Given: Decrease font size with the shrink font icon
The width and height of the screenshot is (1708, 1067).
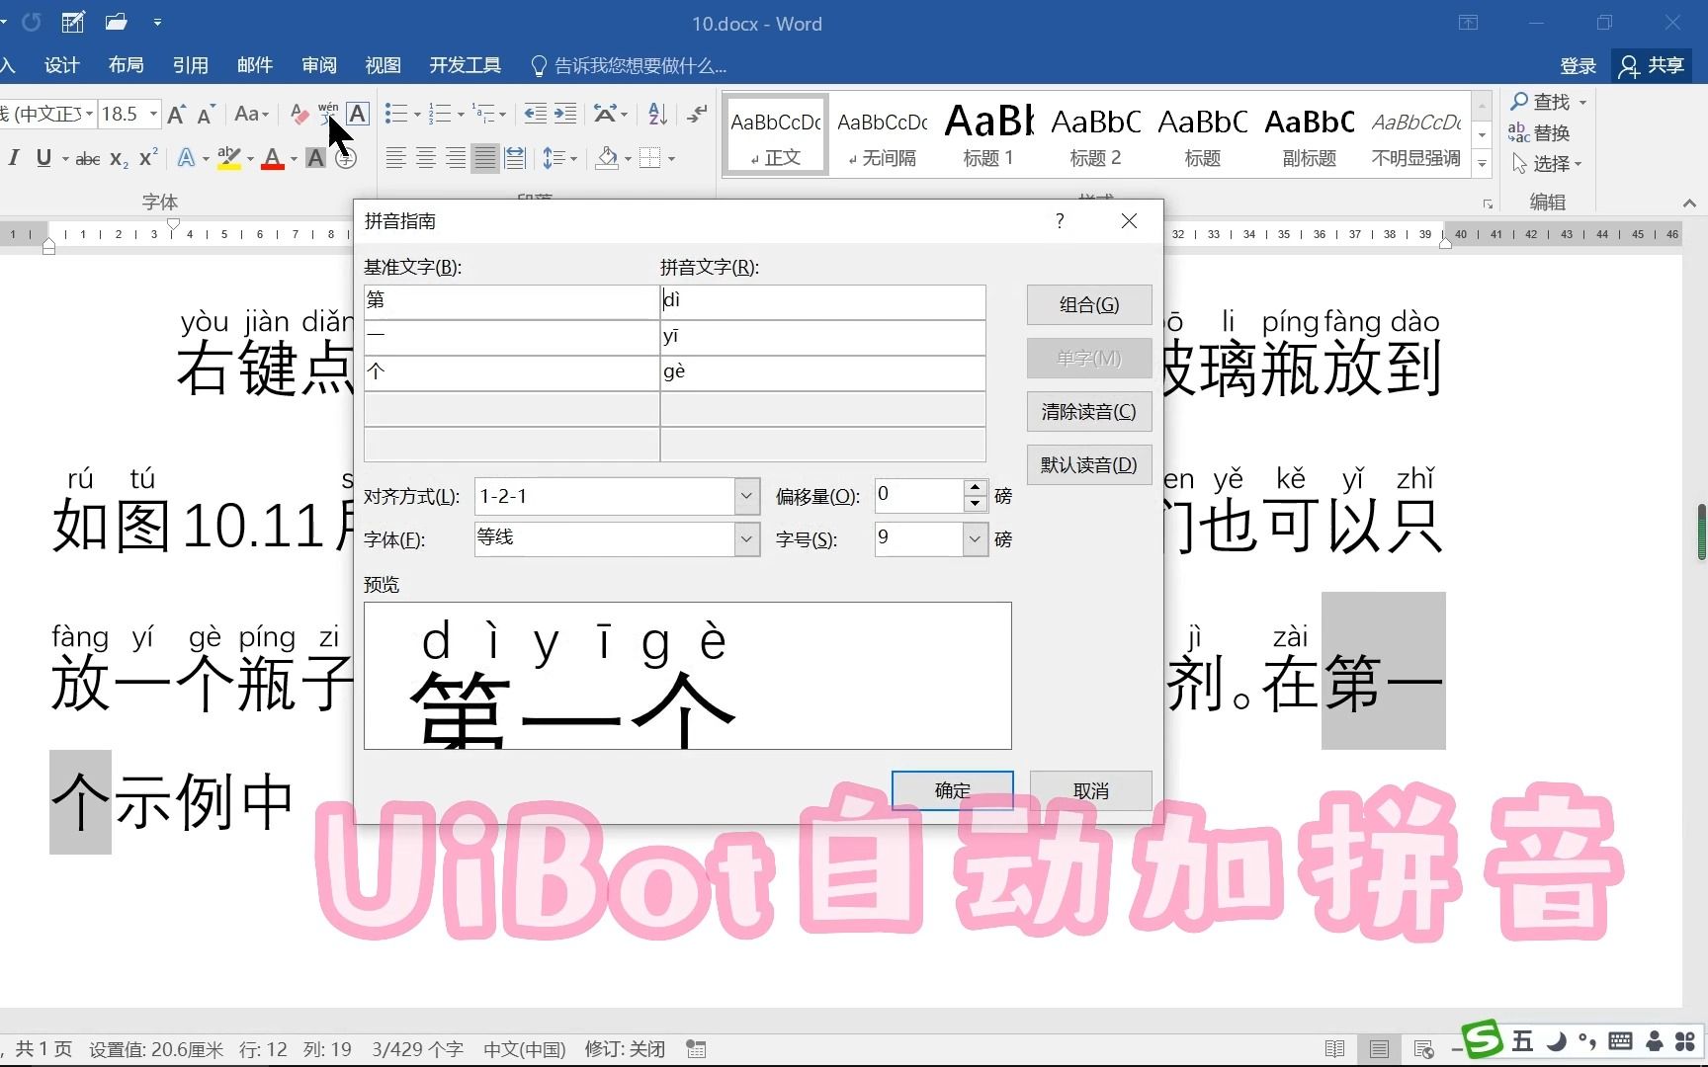Looking at the screenshot, I should [206, 114].
